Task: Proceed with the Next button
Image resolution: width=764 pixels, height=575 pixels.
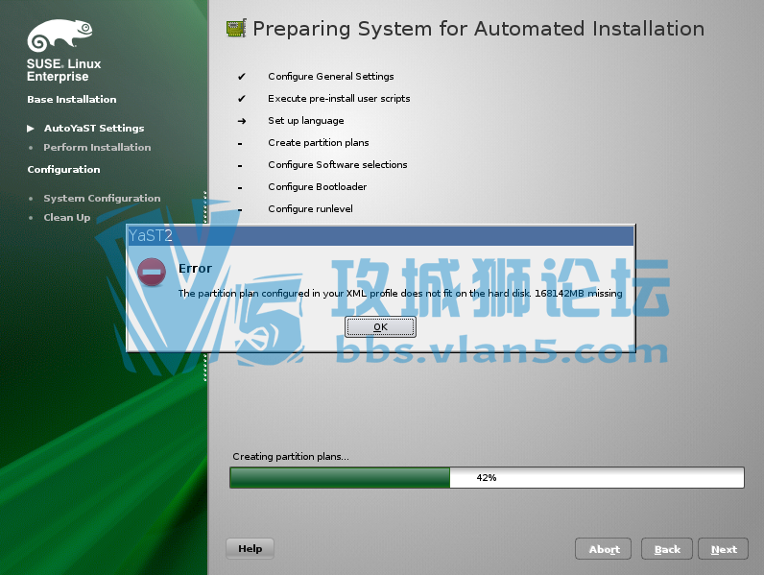Action: coord(723,549)
